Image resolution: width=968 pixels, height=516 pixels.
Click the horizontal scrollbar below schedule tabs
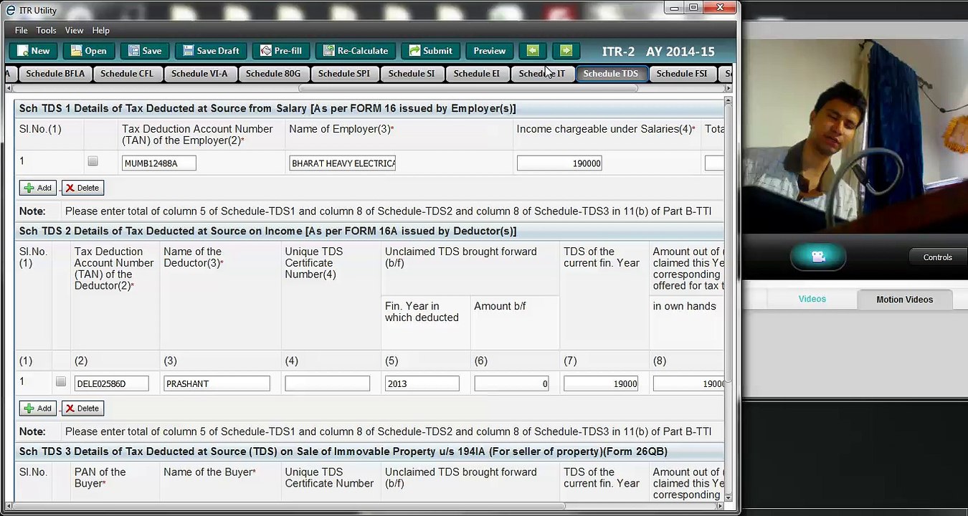click(468, 89)
